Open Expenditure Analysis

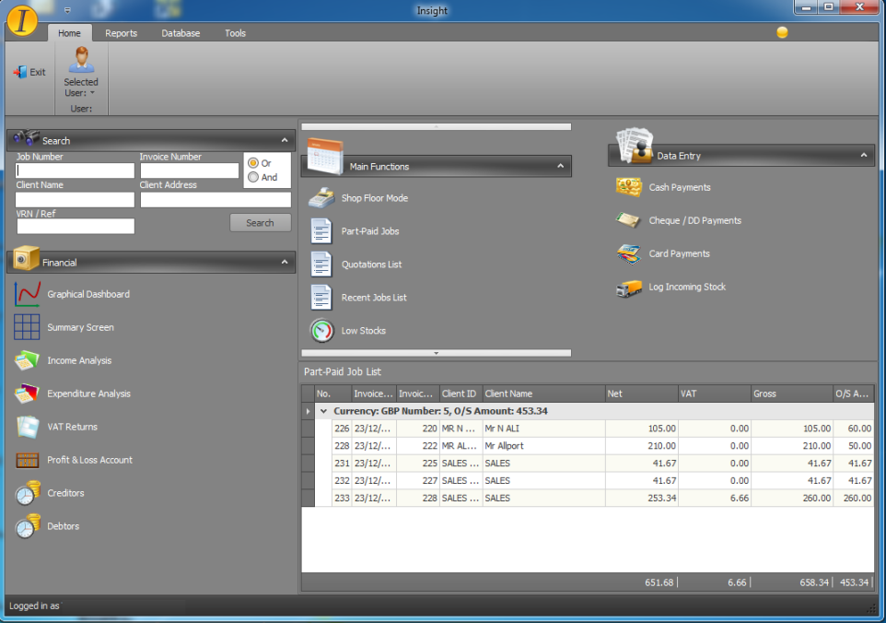(x=87, y=394)
